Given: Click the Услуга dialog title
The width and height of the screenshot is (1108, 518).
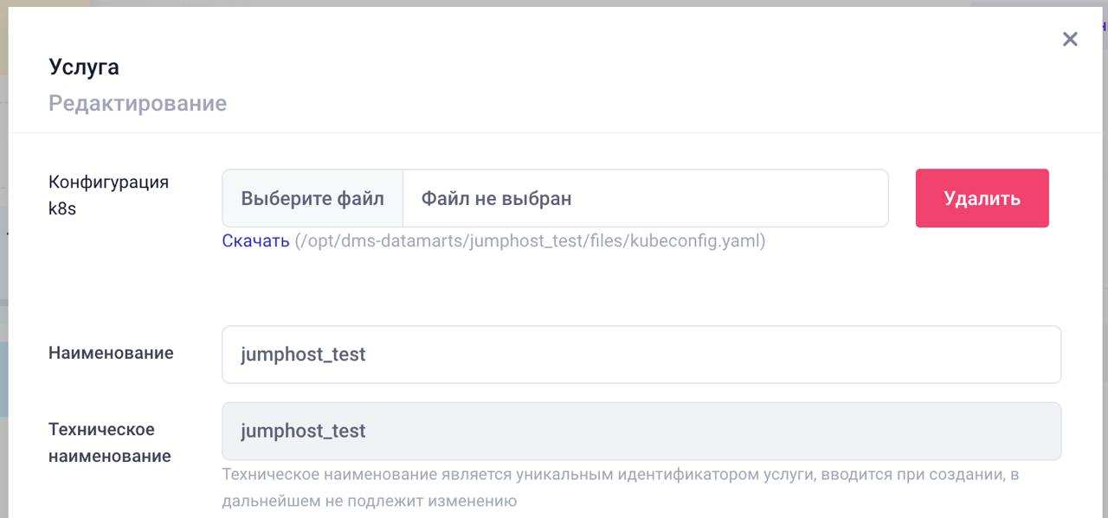Looking at the screenshot, I should coord(84,67).
